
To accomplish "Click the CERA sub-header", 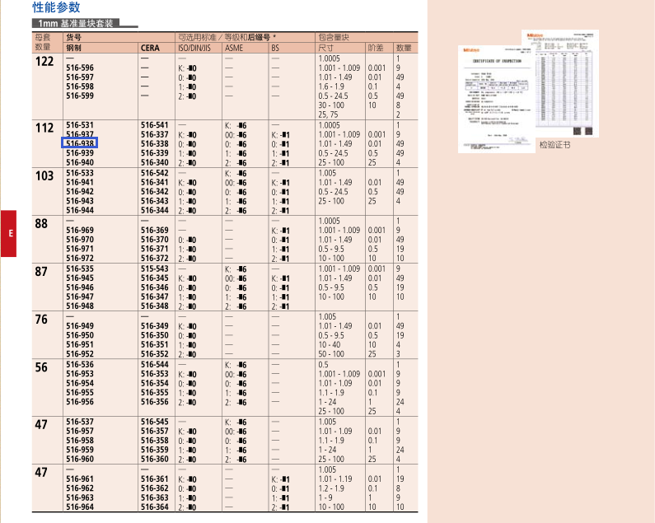I will [x=150, y=48].
